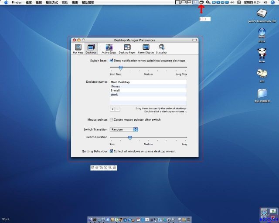This screenshot has height=223, width=279.
Task: Switch to first desktop in menu bar pager
Action: 178,2
